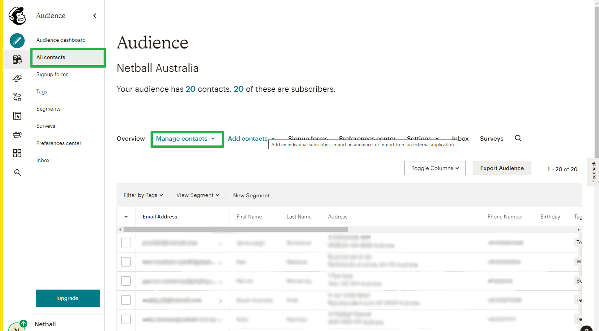Click the Mailchimp Freddie logo
This screenshot has width=599, height=331.
pos(17,16)
